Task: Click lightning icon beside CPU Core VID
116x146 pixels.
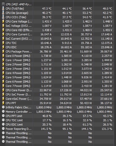Action: 3,30
